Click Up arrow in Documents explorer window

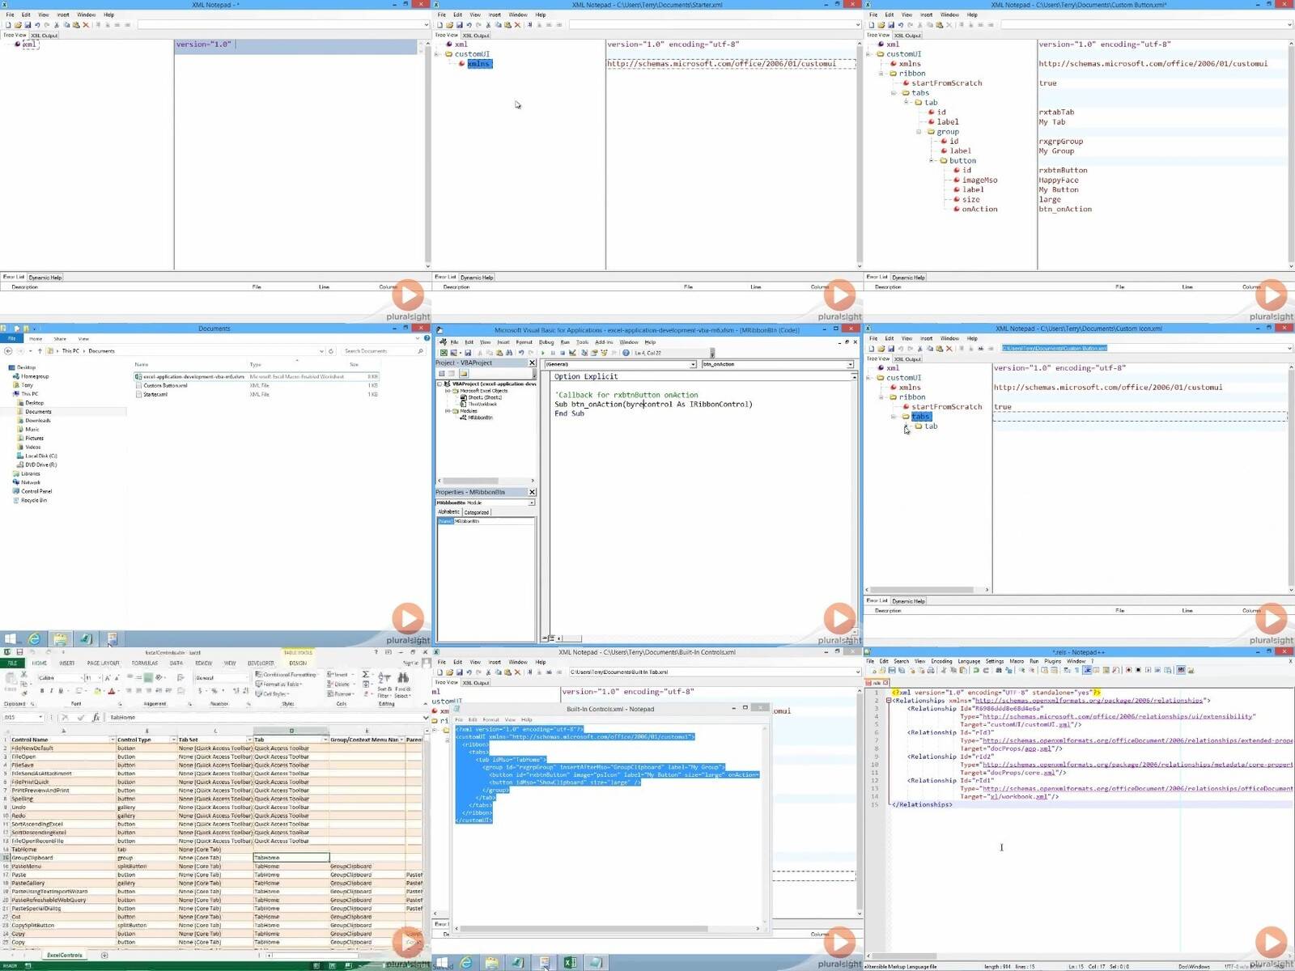[40, 351]
